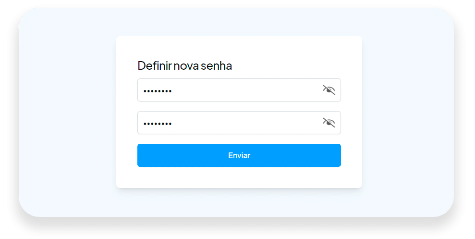Submit the new password with Enviar
The height and width of the screenshot is (239, 475).
239,155
